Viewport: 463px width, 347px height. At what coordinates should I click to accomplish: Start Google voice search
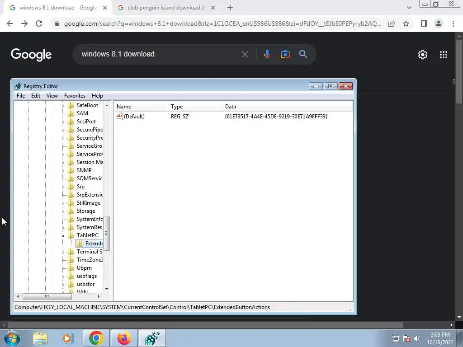point(267,54)
